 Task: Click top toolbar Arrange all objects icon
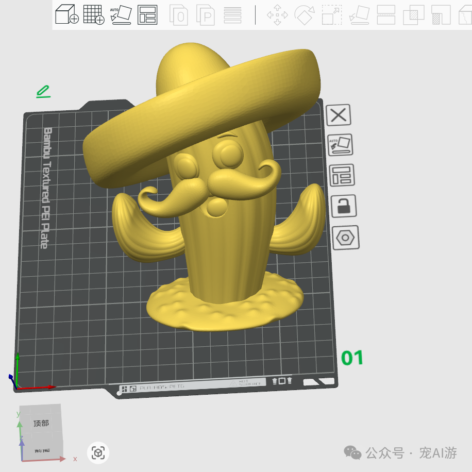click(x=147, y=14)
